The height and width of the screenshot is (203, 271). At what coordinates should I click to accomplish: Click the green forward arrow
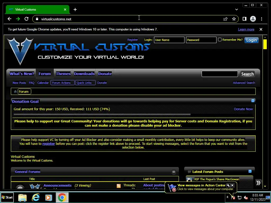tap(18, 19)
